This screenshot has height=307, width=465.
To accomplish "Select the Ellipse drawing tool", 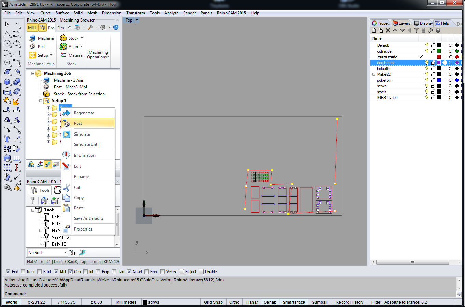I will [x=17, y=43].
